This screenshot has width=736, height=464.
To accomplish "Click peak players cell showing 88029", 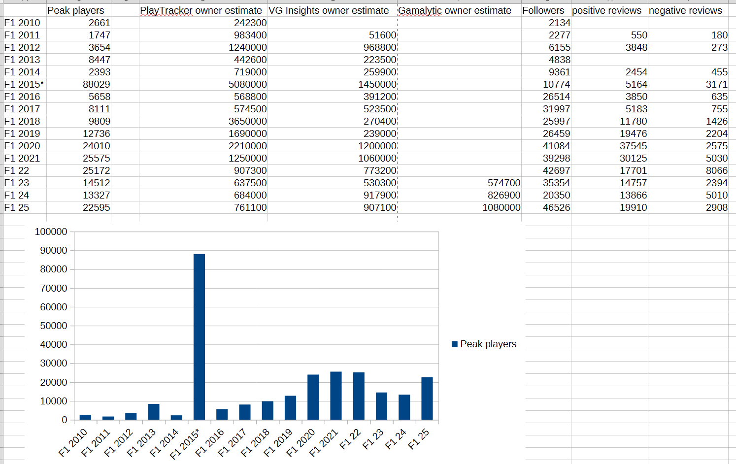I will click(79, 84).
